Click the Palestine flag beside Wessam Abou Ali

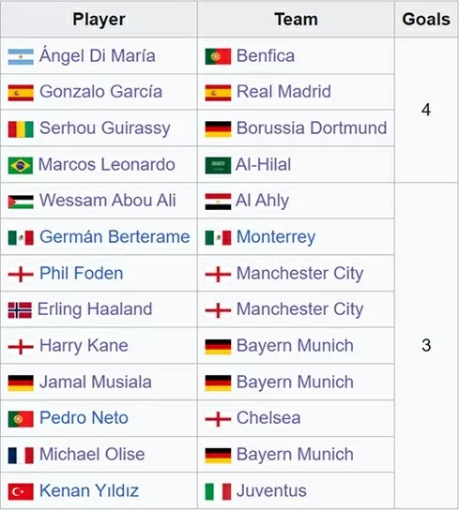21,202
